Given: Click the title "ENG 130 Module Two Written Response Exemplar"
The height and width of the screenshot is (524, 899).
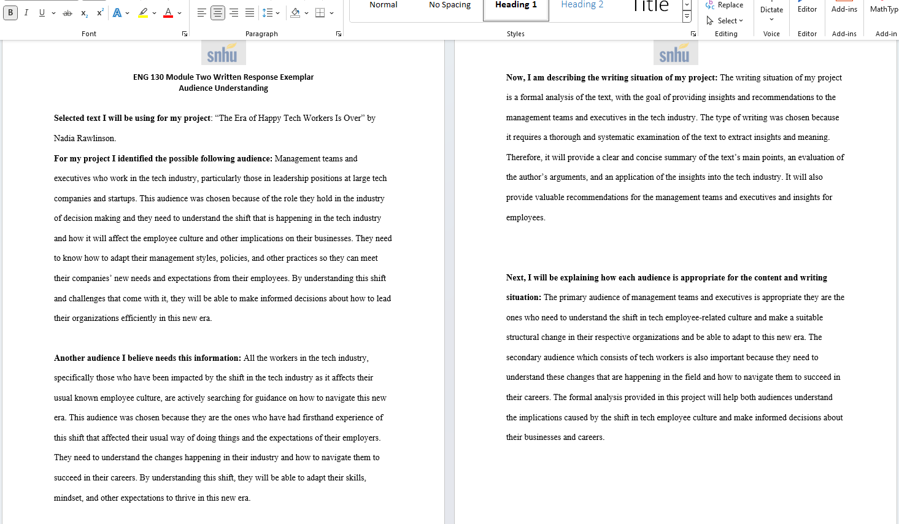Looking at the screenshot, I should click(x=223, y=77).
